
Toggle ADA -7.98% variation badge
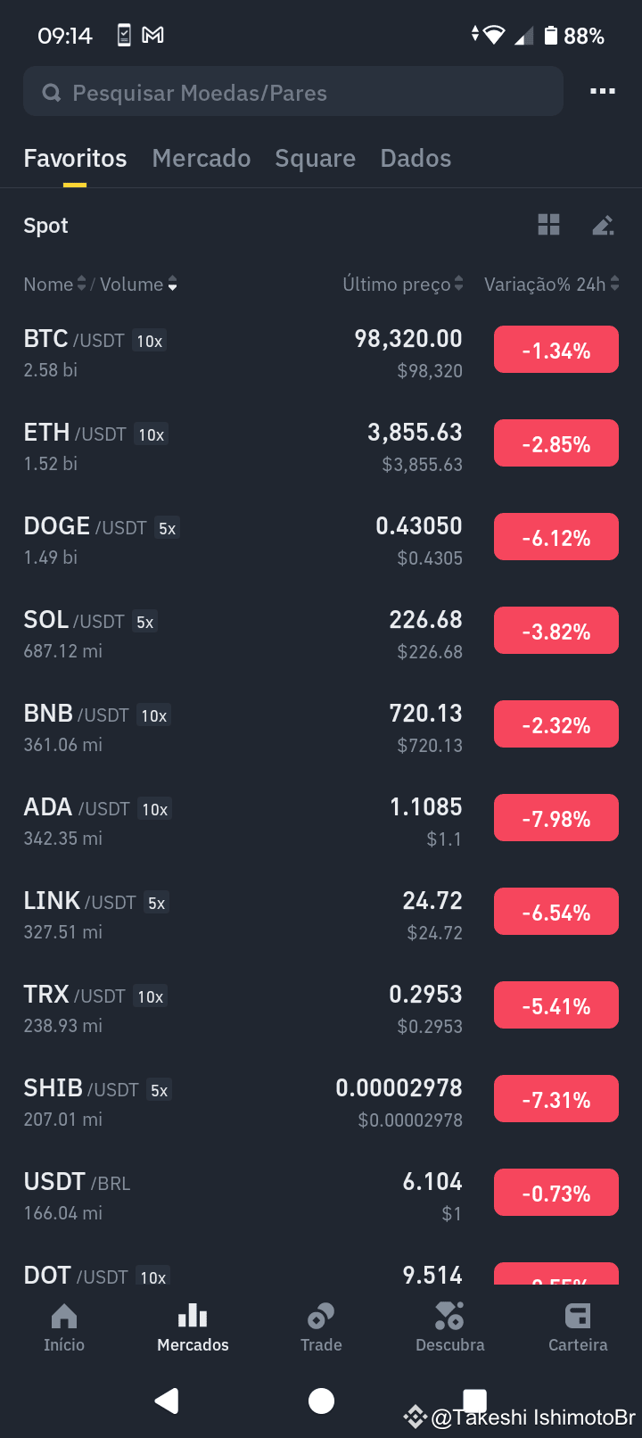(556, 819)
